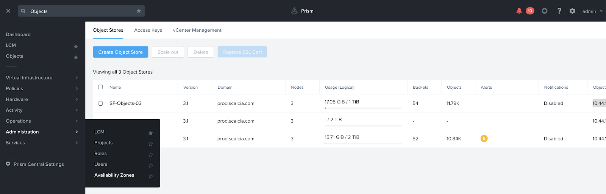Click the tasks circle status icon
Viewport: 606px width, 194px height.
544,11
